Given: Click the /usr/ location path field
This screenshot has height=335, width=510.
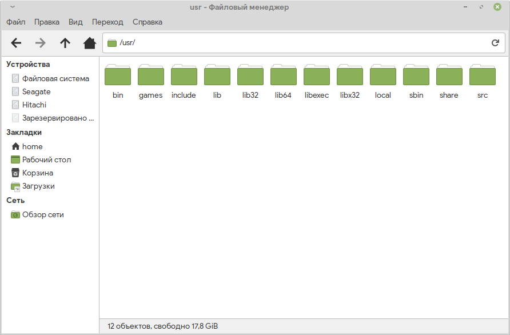Looking at the screenshot, I should click(x=304, y=43).
